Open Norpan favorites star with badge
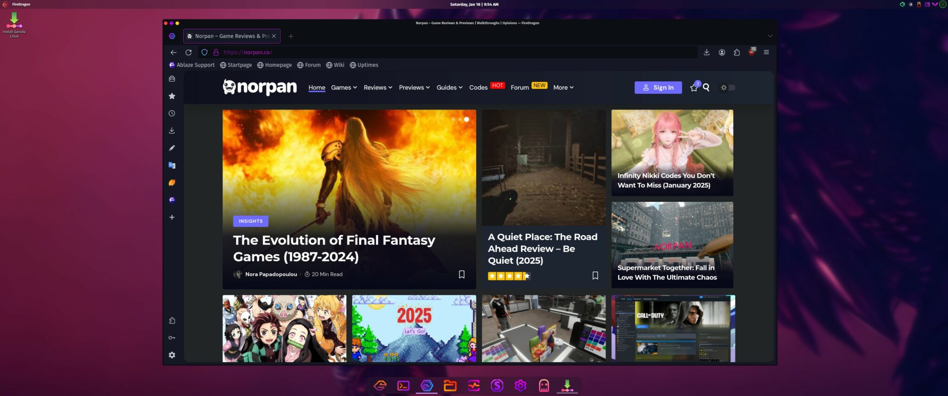The image size is (948, 396). (x=694, y=87)
